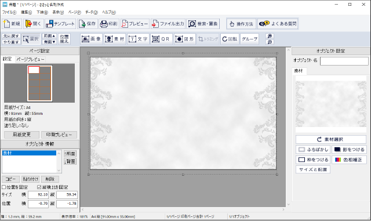Click the コピー button
The height and width of the screenshot is (221, 371).
[10, 179]
